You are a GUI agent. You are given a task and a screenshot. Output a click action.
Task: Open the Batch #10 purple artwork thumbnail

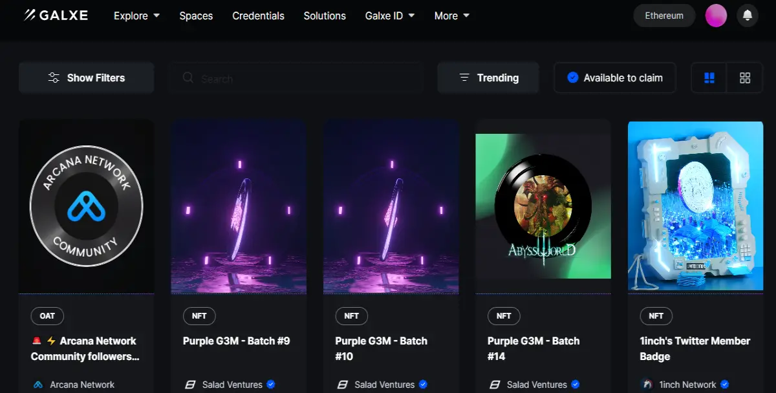coord(391,206)
